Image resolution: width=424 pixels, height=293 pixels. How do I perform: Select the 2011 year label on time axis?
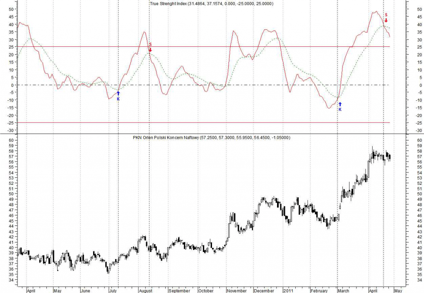289,290
